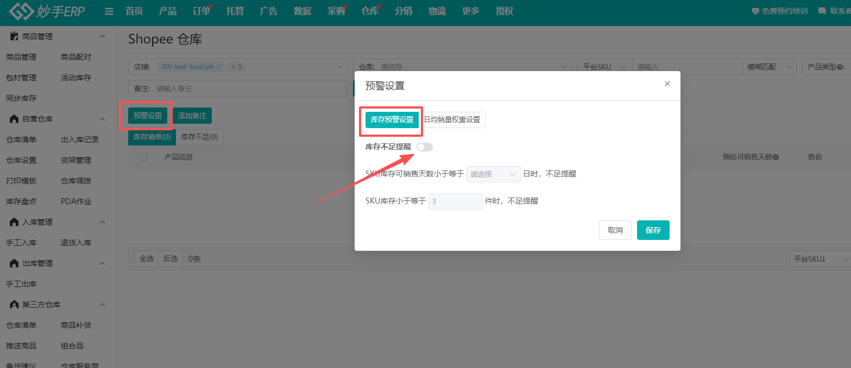Select the 库存清单(0) tab

pos(152,137)
